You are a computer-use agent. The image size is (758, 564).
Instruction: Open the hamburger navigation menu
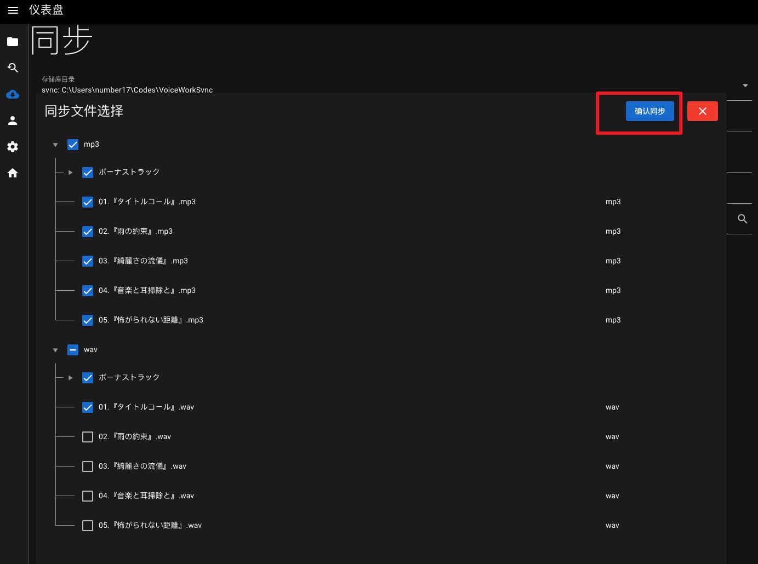coord(13,10)
